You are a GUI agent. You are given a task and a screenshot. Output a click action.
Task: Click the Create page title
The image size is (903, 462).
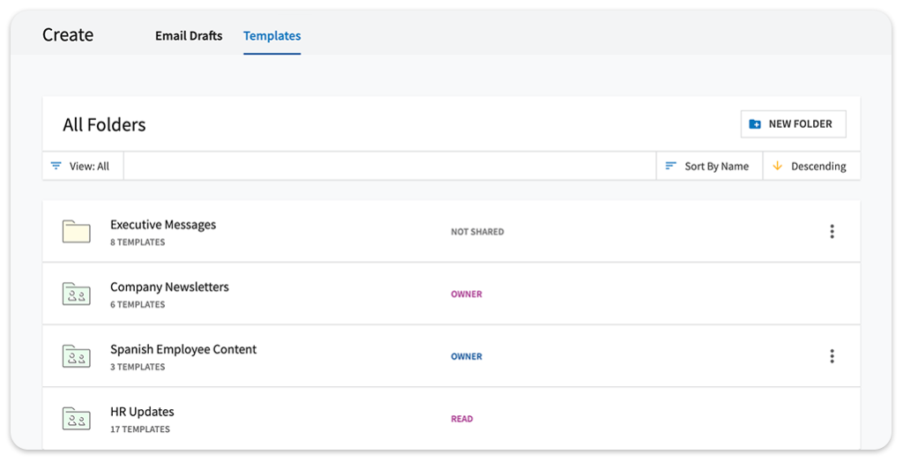(x=68, y=35)
